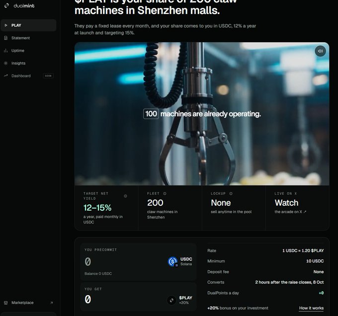Image resolution: width=338 pixels, height=316 pixels.
Task: Open the Marketplace sidebar link
Action: 28,303
